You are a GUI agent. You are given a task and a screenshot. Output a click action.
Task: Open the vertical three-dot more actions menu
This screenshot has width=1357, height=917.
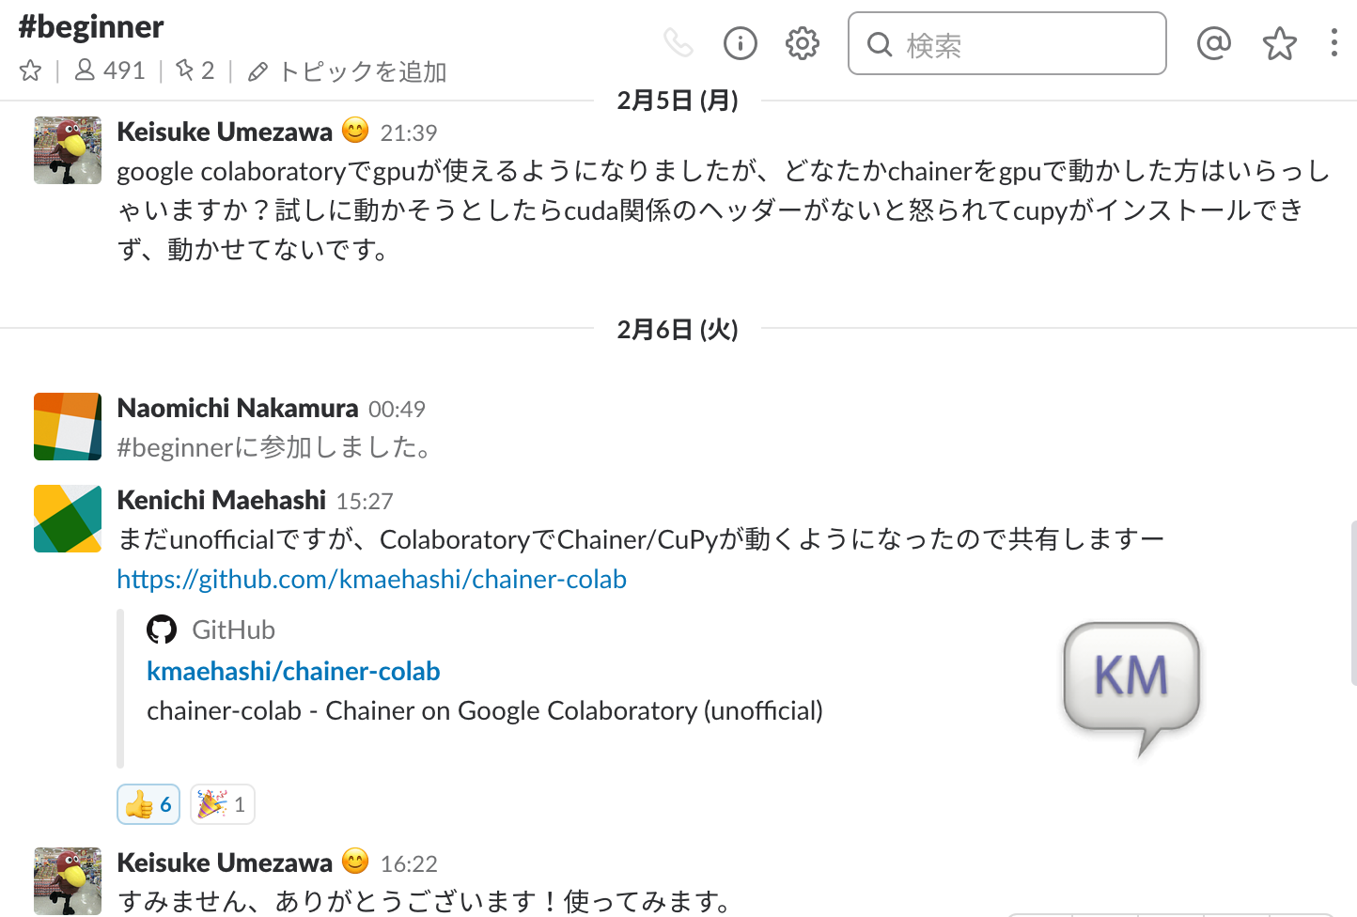1335,43
